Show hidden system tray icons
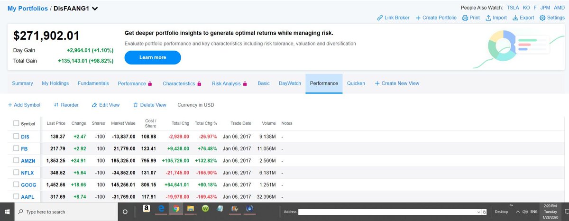The image size is (569, 221). (518, 212)
